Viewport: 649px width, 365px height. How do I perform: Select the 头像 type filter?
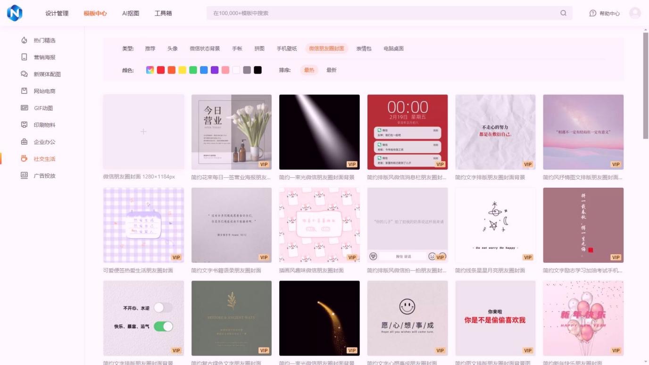172,49
